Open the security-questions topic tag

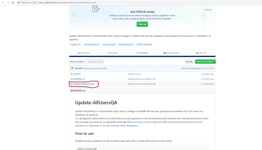[x=91, y=44]
